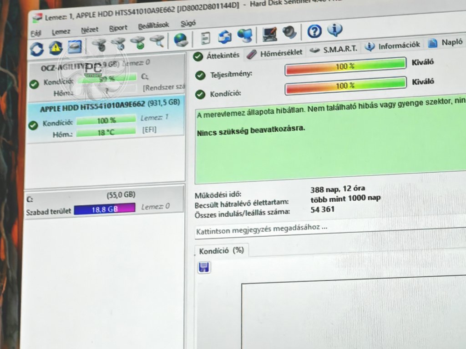
Task: Click the 'Kattintson megjegyzés megadásához' comment field
Action: coord(330,229)
